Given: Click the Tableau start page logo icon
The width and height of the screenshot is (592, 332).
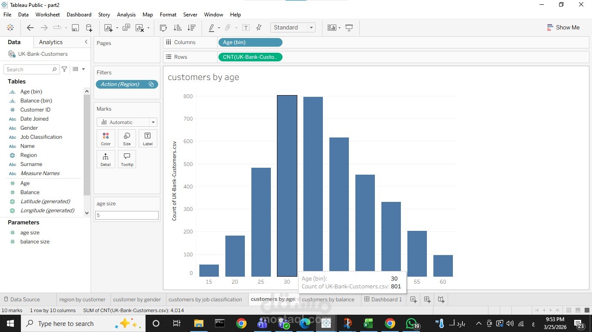Looking at the screenshot, I should [10, 28].
